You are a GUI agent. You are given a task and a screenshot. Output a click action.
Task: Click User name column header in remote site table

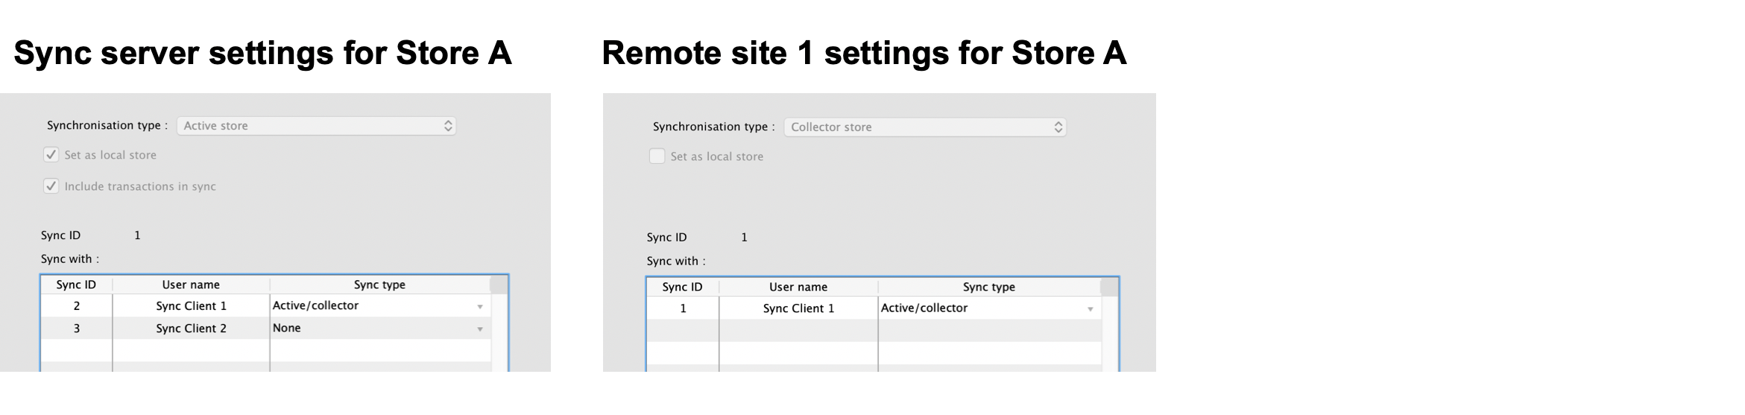tap(798, 287)
